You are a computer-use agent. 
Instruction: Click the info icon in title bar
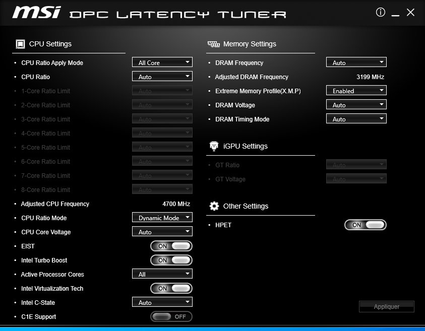[381, 13]
